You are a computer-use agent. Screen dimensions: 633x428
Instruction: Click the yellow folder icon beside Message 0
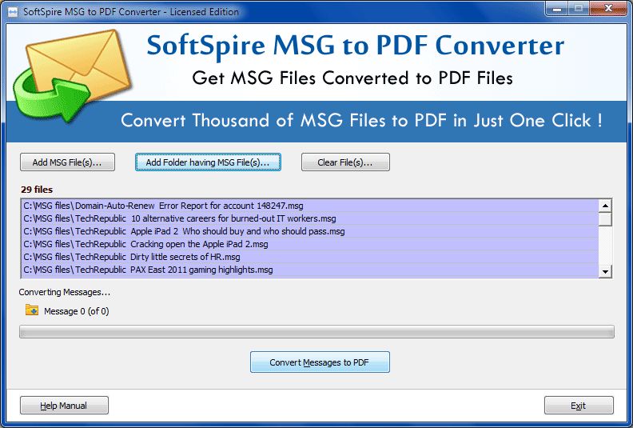tap(32, 310)
